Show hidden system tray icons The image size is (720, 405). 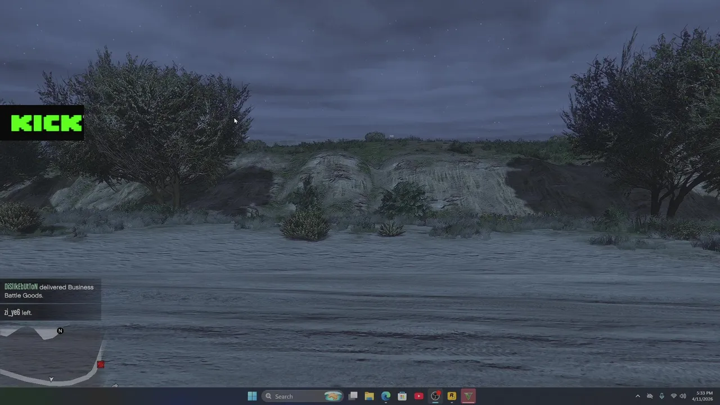tap(637, 396)
